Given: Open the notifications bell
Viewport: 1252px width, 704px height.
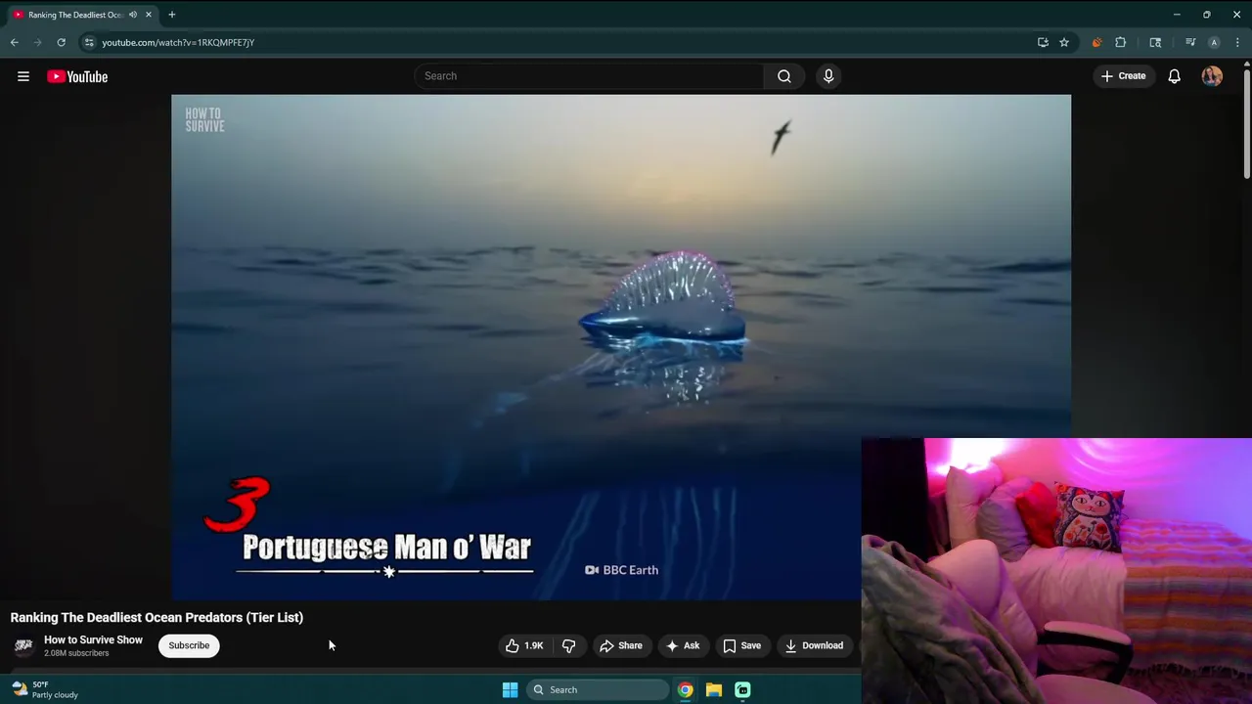Looking at the screenshot, I should (x=1175, y=76).
